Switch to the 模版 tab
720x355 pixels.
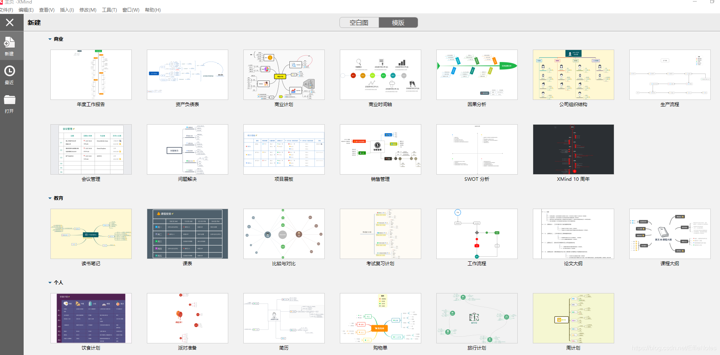[398, 22]
